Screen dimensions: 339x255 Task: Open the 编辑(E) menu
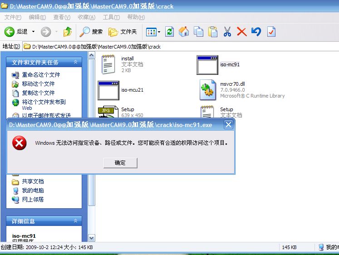pyautogui.click(x=37, y=17)
